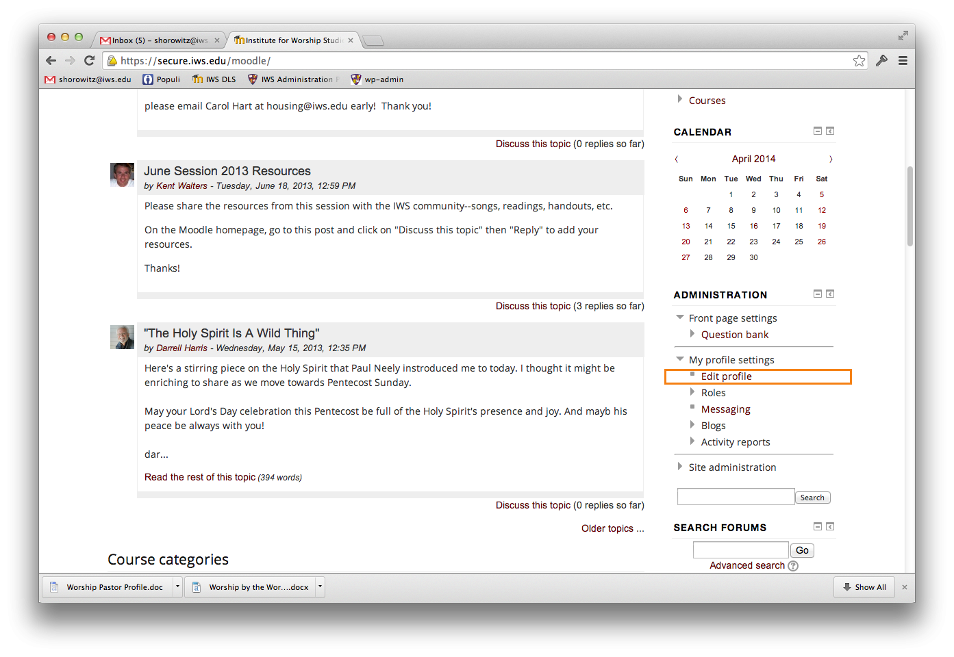Click Darrell Harris profile picture
Viewport: 954px width, 657px height.
point(122,337)
